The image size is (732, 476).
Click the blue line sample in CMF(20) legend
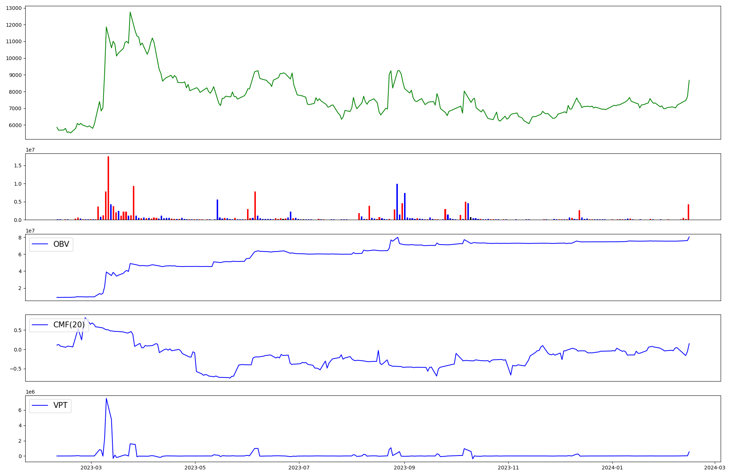pyautogui.click(x=40, y=325)
